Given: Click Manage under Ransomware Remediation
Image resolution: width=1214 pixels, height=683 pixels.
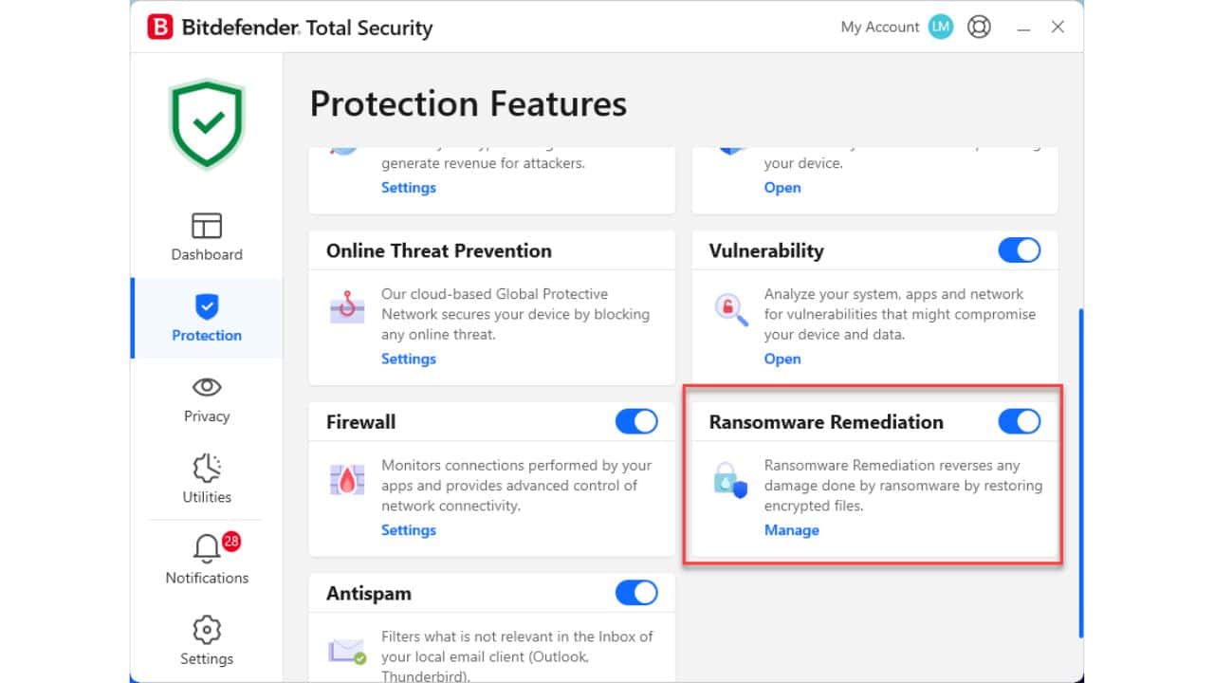Looking at the screenshot, I should pyautogui.click(x=791, y=530).
